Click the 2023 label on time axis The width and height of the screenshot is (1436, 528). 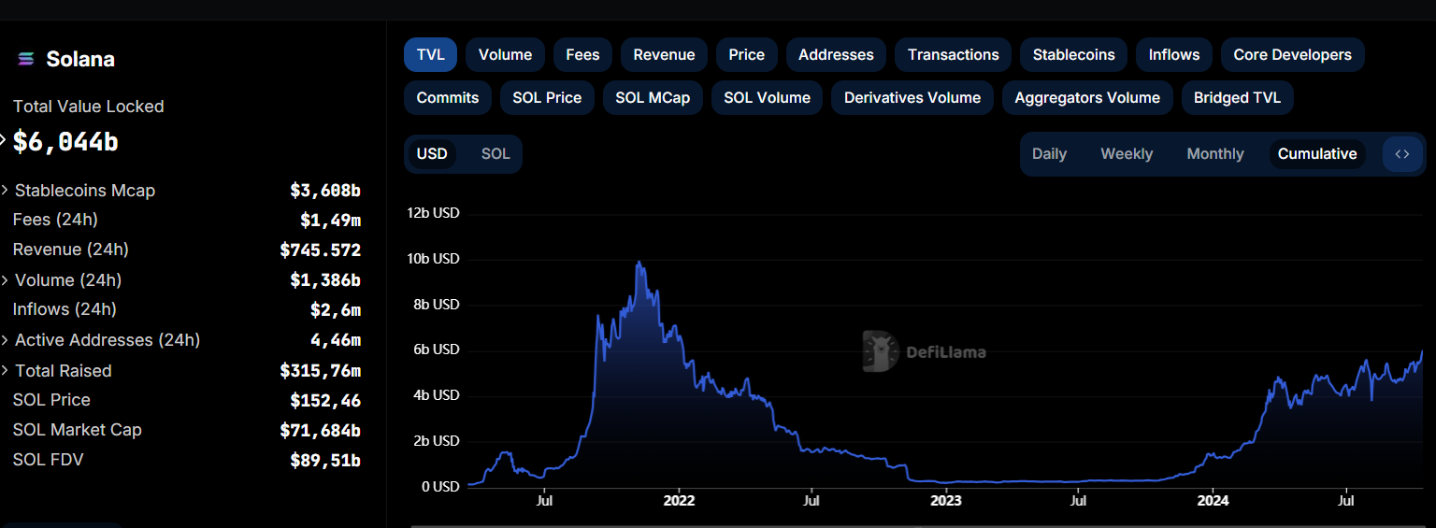(x=946, y=501)
